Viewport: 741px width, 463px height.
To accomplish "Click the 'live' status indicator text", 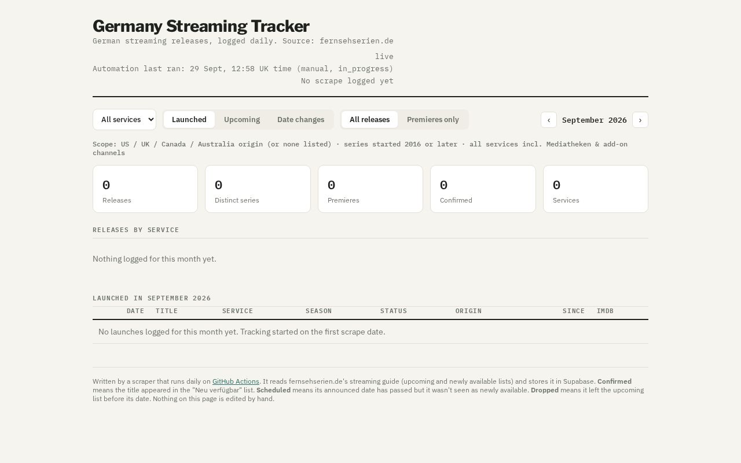I will [x=384, y=57].
